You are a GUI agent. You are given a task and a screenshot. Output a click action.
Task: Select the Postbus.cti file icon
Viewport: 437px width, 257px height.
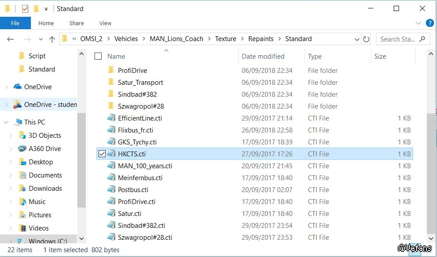[x=111, y=189]
